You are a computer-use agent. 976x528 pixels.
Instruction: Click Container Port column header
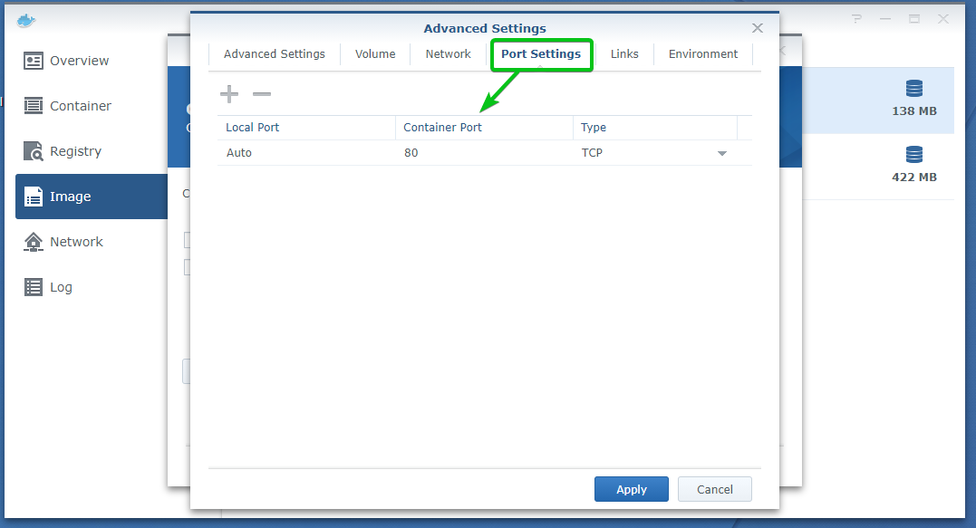[484, 128]
